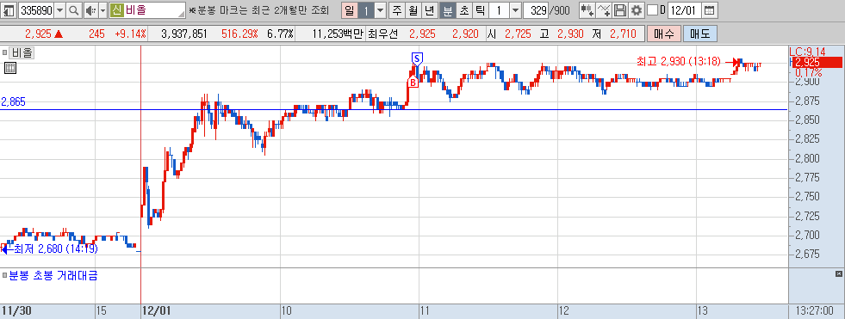Switch to the yearly 년 chart
The image size is (845, 319).
429,9
